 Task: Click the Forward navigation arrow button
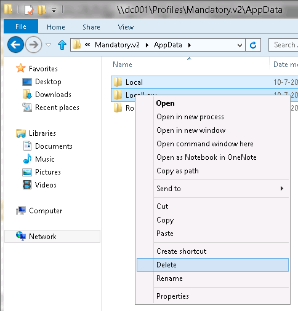click(x=33, y=44)
